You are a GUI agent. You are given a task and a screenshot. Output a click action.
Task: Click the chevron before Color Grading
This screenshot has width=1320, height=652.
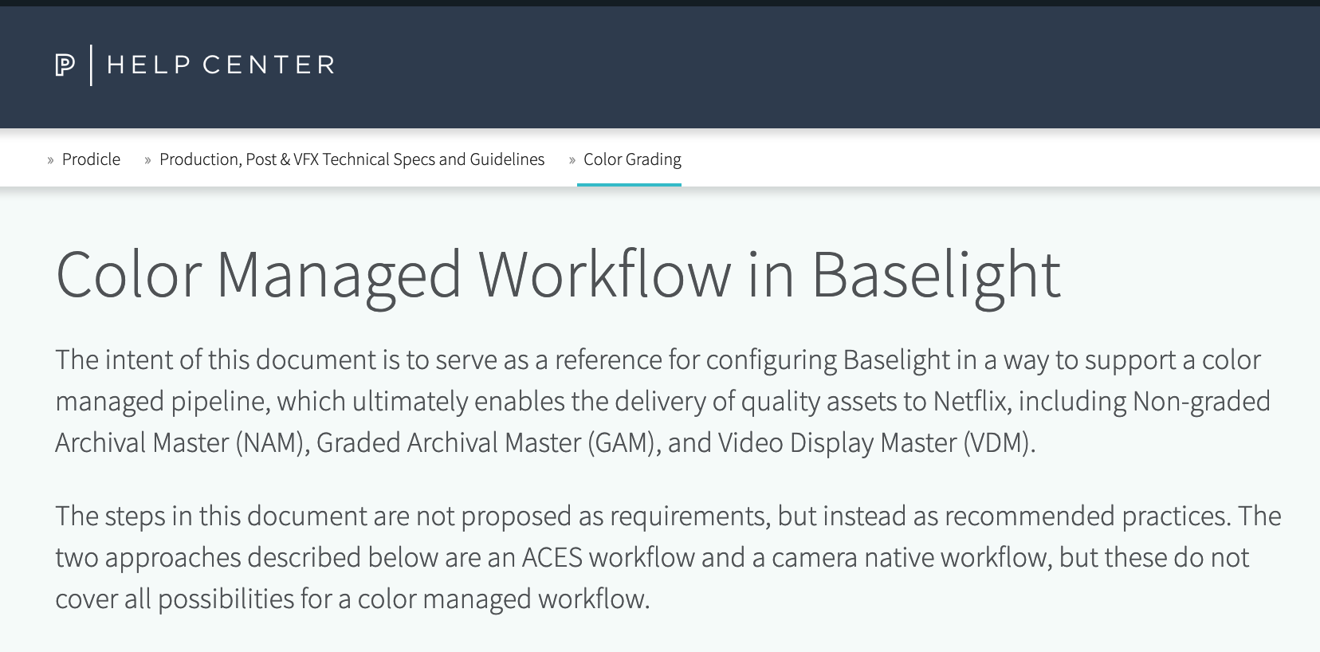pos(571,159)
